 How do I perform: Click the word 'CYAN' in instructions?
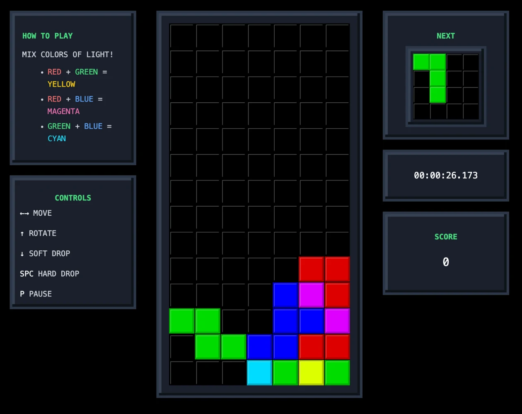pos(57,138)
